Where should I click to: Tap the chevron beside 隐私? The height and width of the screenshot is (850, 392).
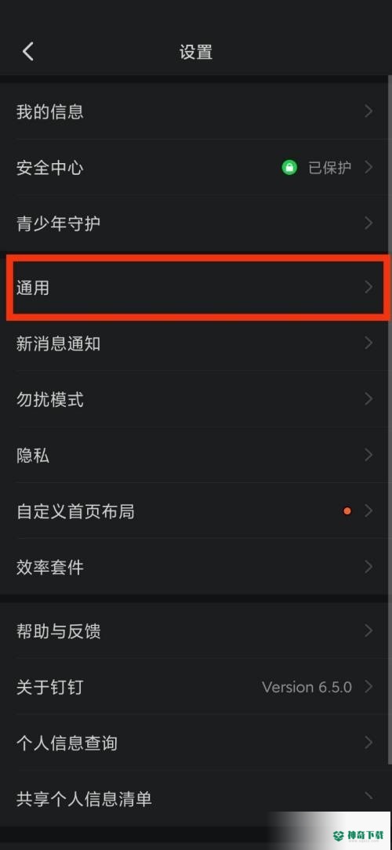coord(368,455)
